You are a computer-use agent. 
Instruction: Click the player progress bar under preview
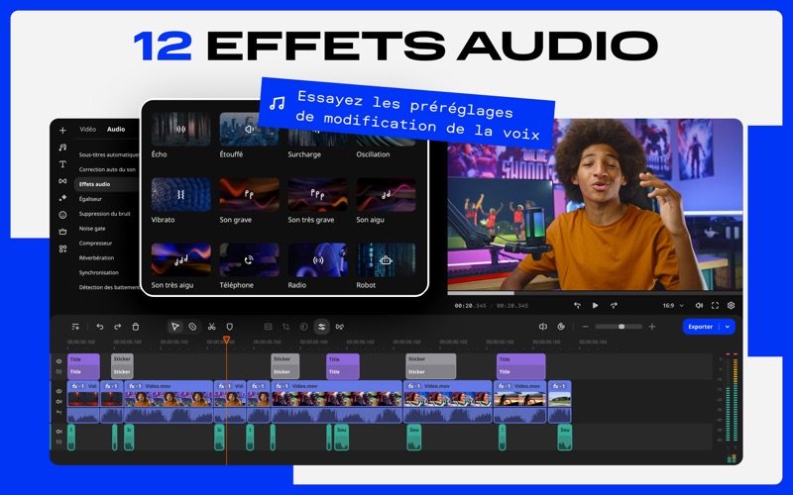click(595, 293)
